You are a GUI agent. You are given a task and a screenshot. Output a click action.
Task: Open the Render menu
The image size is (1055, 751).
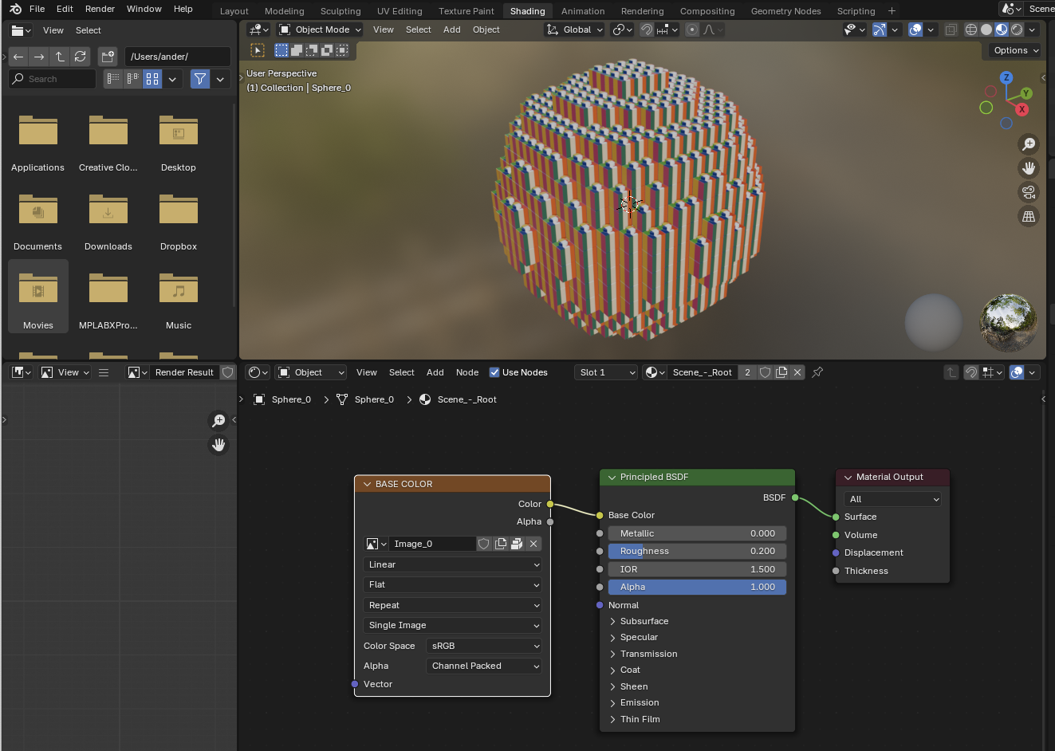pyautogui.click(x=100, y=9)
